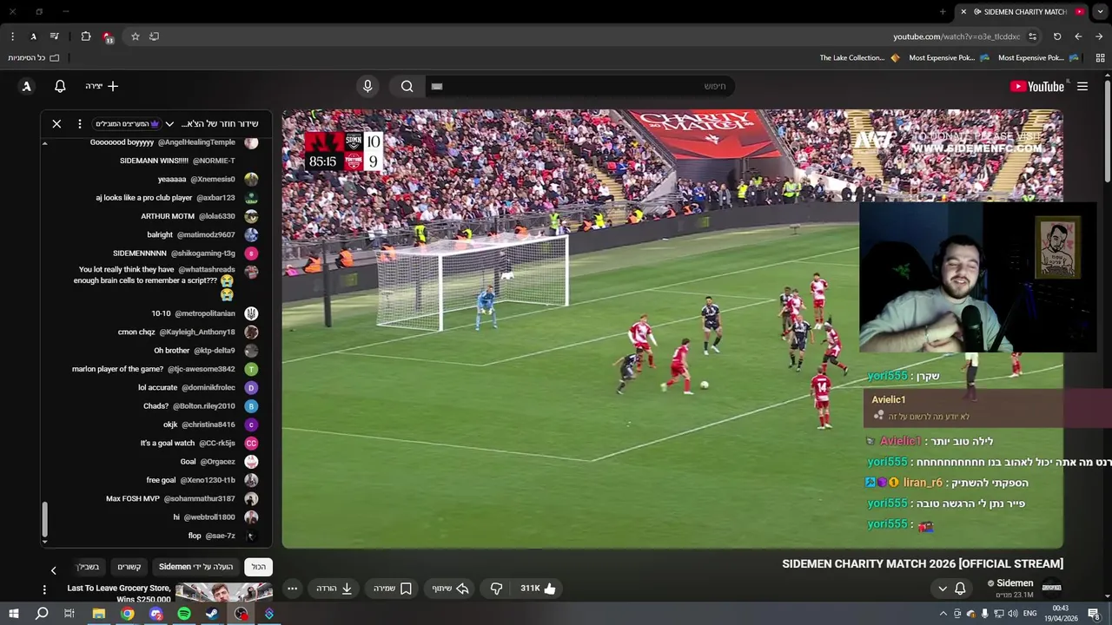
Task: Click install/cast icon in address bar
Action: click(154, 36)
